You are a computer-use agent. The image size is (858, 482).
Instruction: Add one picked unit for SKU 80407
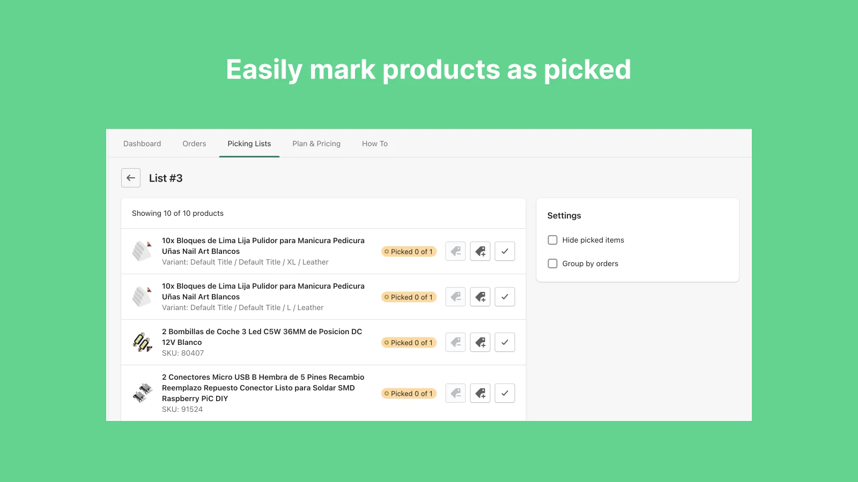480,342
